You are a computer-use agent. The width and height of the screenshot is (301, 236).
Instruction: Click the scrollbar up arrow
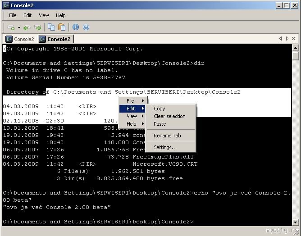295,48
